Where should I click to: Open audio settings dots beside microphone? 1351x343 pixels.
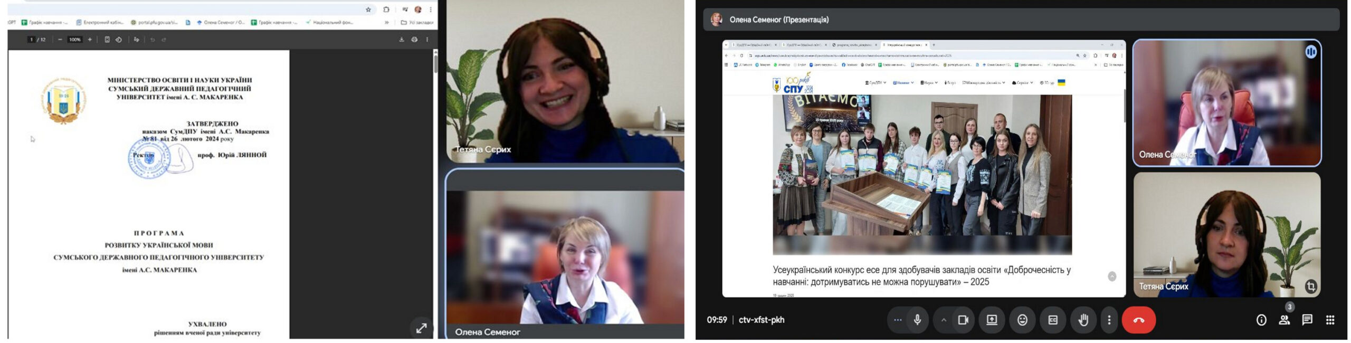coord(897,320)
